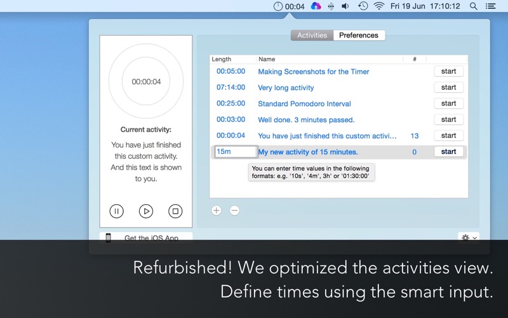The image size is (508, 318).
Task: Open the volume speaker menu
Action: click(345, 6)
